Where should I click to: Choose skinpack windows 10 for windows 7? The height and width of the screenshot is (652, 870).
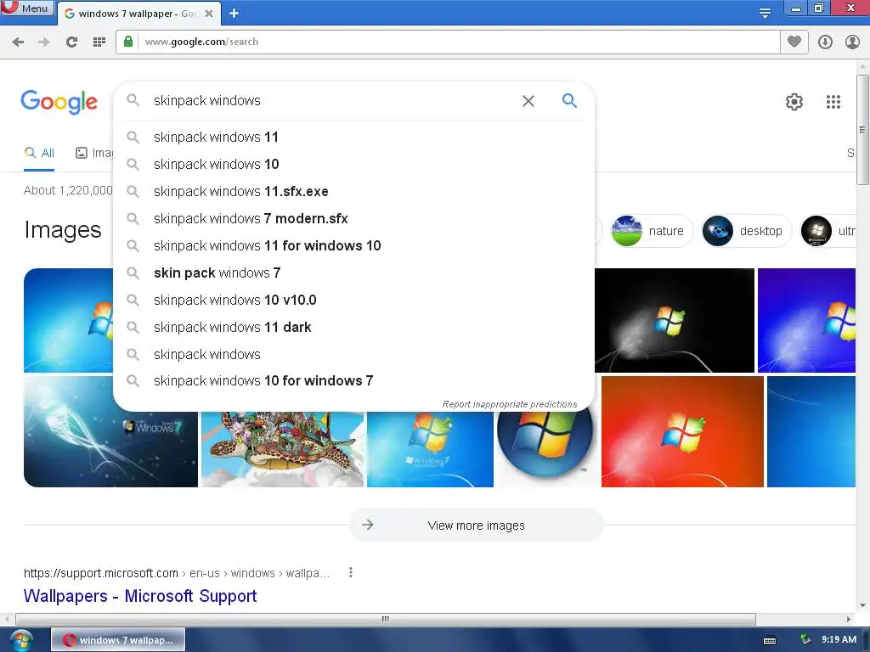point(353,381)
